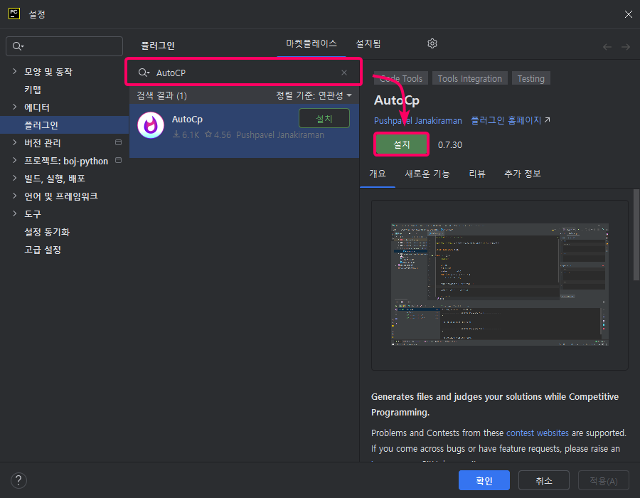Open the contest websites link

538,433
